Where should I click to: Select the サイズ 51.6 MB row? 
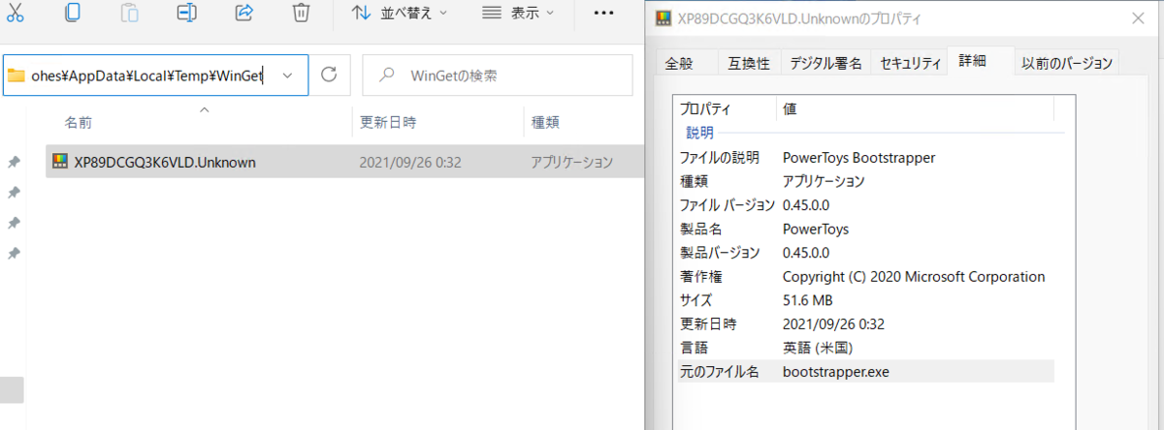coord(865,300)
